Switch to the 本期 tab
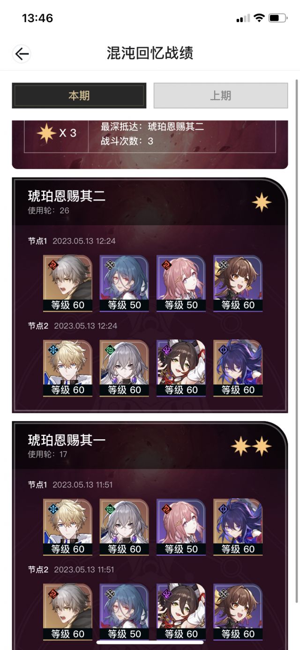The width and height of the screenshot is (300, 650). click(79, 96)
